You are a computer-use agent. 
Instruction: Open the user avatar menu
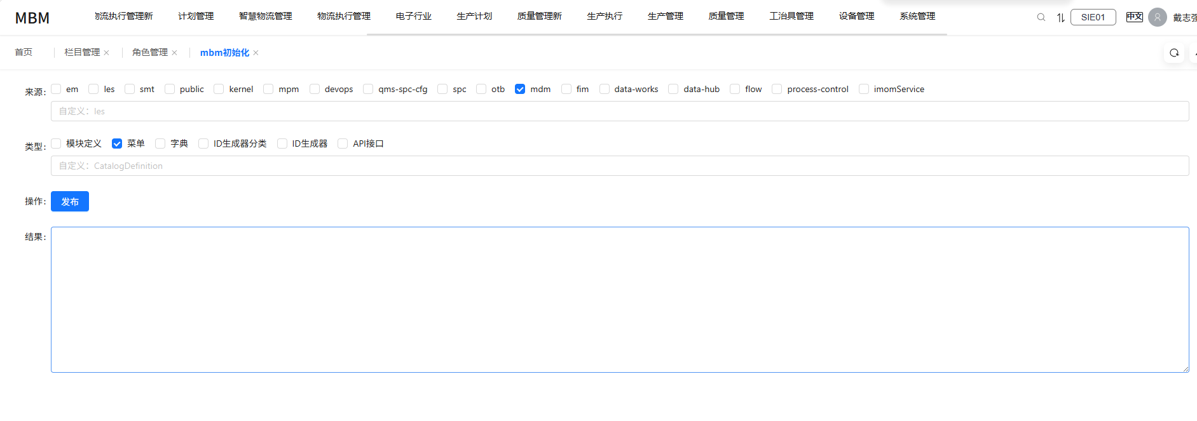pyautogui.click(x=1158, y=17)
